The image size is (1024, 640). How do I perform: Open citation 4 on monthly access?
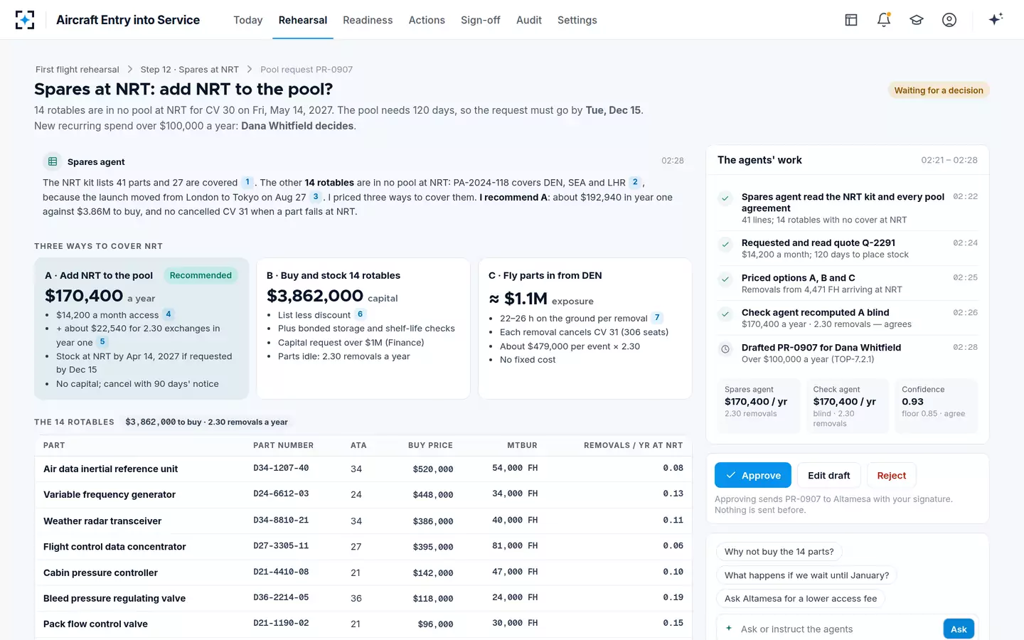pos(169,314)
